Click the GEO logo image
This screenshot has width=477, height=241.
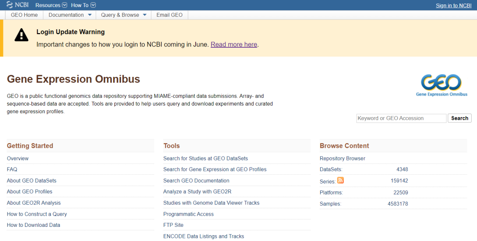click(x=441, y=85)
